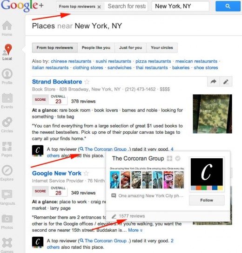Open the Strand Bookstore photo thumbnail
The width and height of the screenshot is (242, 253).
[x=212, y=114]
